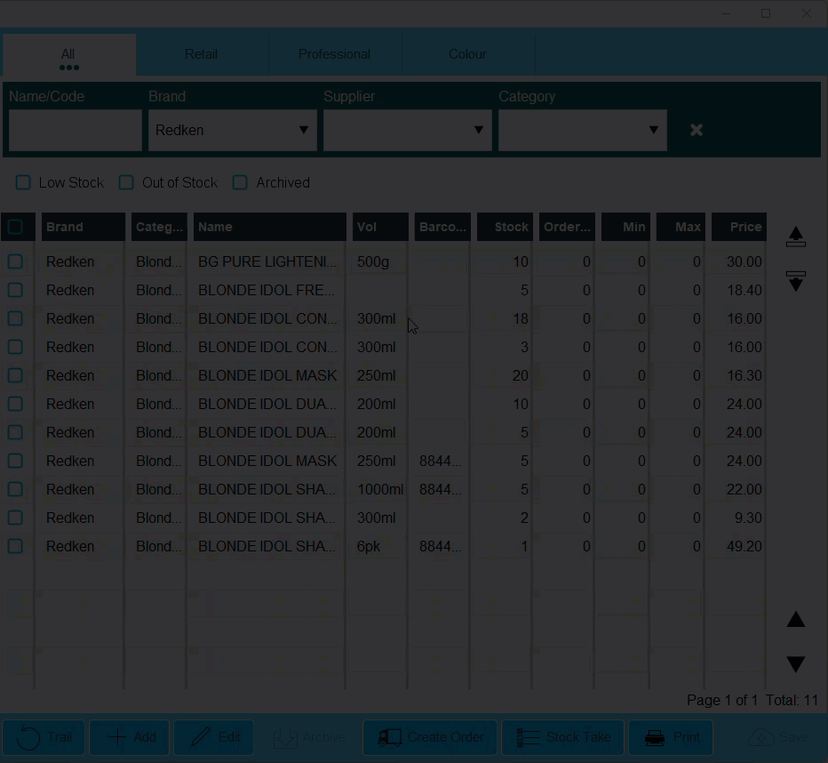Click the Barco... column header
The height and width of the screenshot is (763, 828).
(442, 227)
